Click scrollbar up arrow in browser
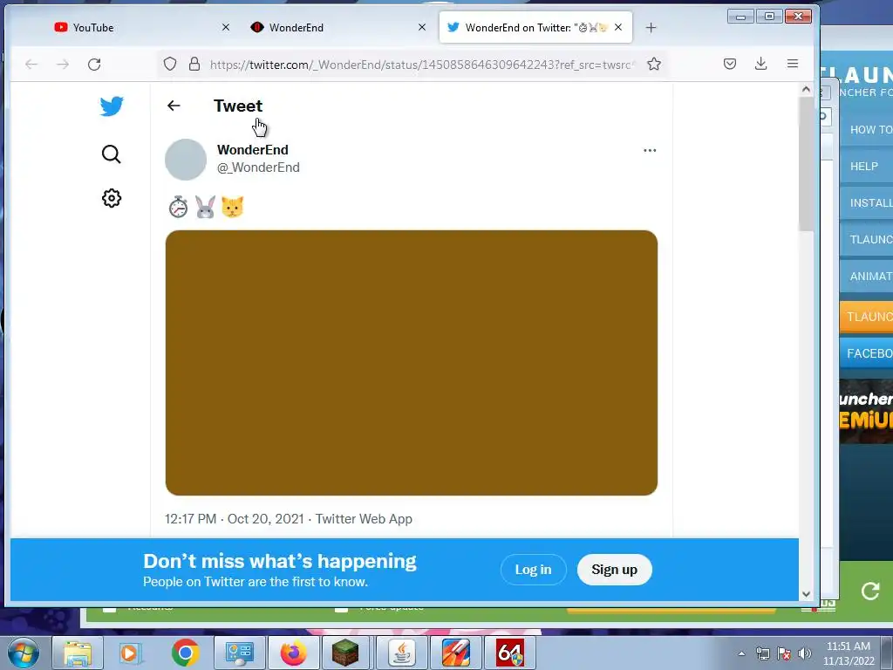 tap(806, 89)
